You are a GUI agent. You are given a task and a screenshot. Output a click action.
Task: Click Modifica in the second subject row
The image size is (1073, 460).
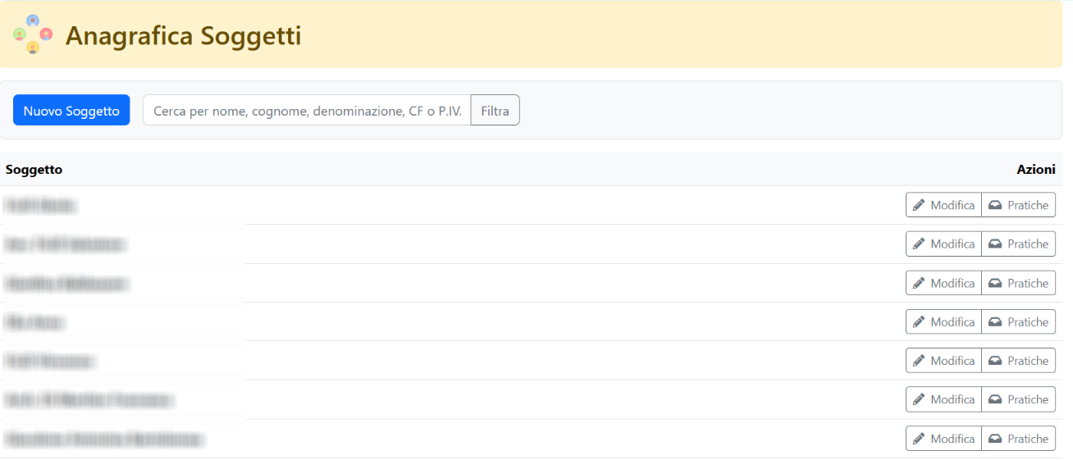pos(943,244)
